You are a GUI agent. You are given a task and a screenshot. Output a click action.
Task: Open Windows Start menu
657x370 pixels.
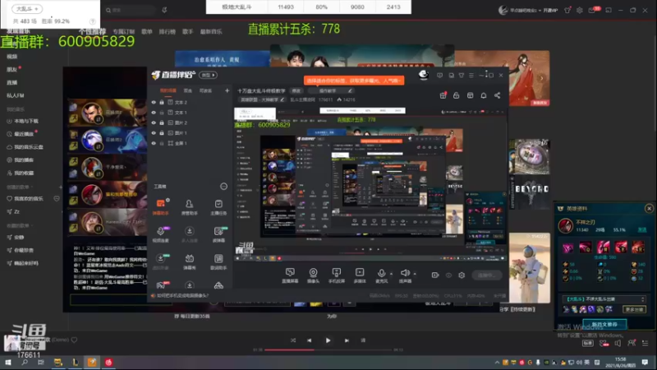pyautogui.click(x=8, y=362)
